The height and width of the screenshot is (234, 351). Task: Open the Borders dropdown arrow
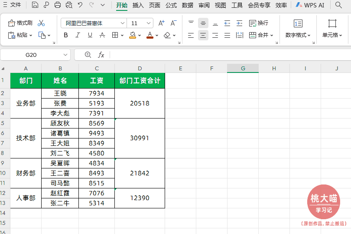tap(122, 36)
